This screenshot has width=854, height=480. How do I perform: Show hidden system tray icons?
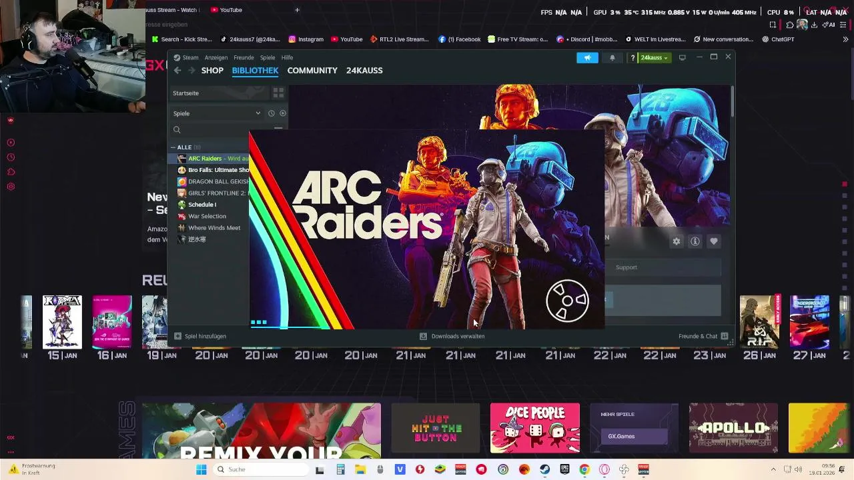[773, 469]
